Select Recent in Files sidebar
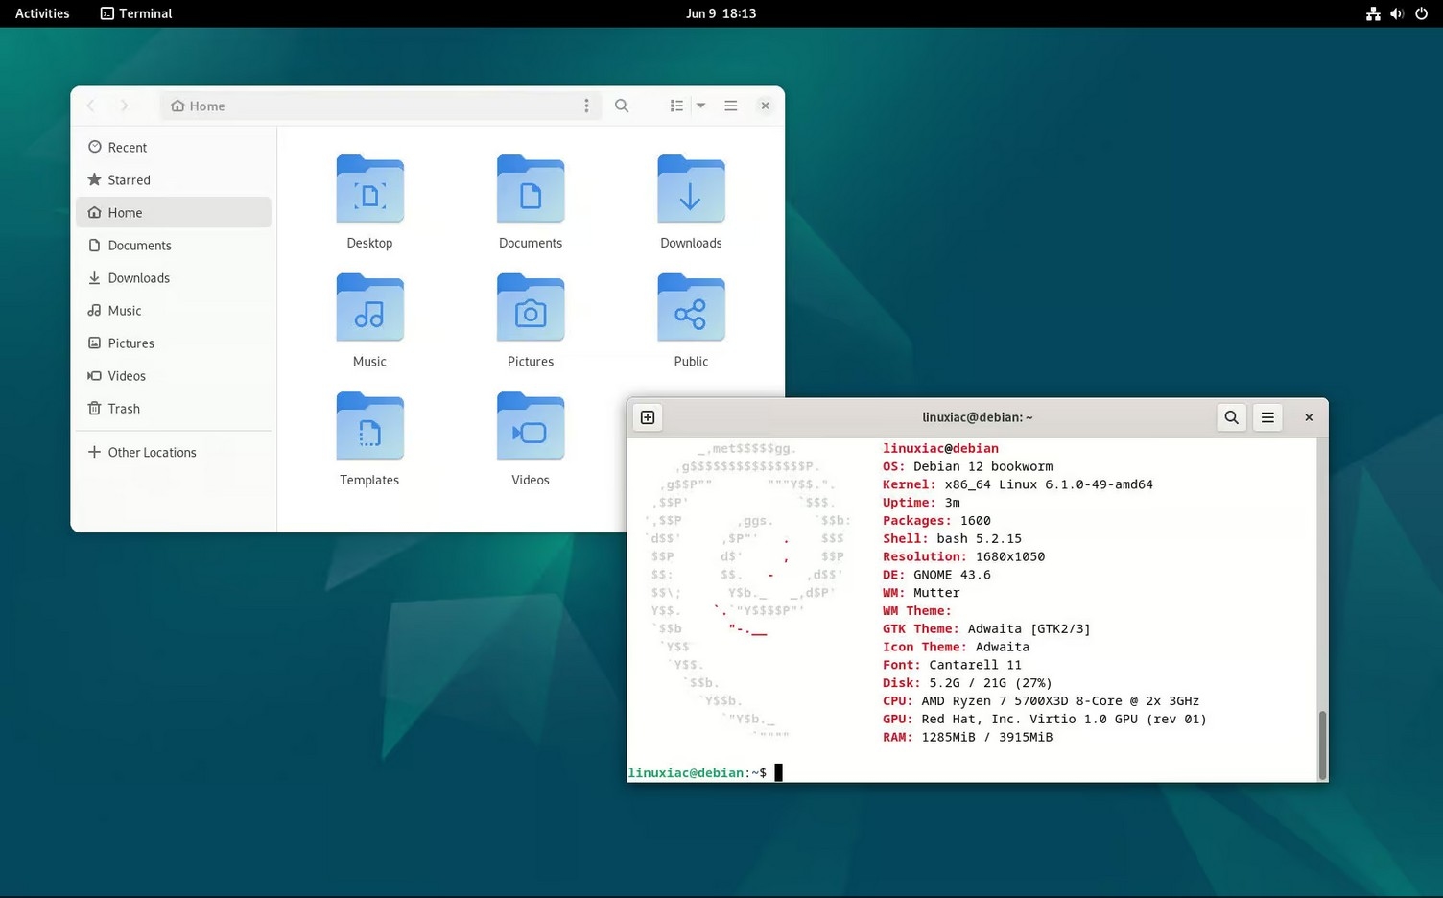The image size is (1443, 898). pyautogui.click(x=174, y=147)
